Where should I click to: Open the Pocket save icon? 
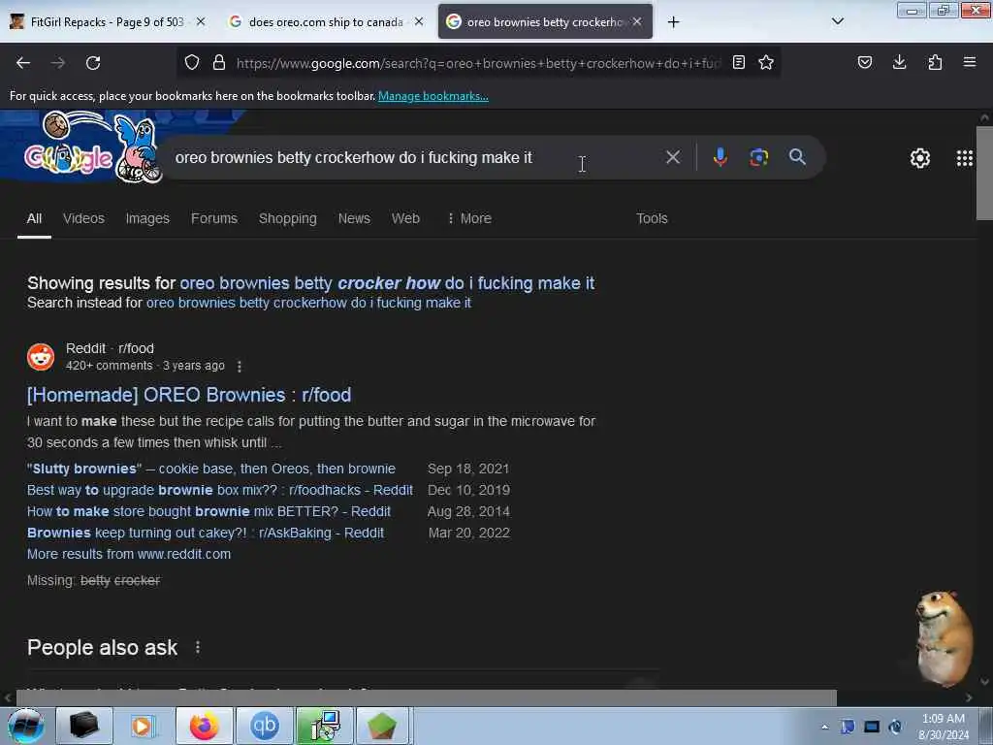[865, 62]
